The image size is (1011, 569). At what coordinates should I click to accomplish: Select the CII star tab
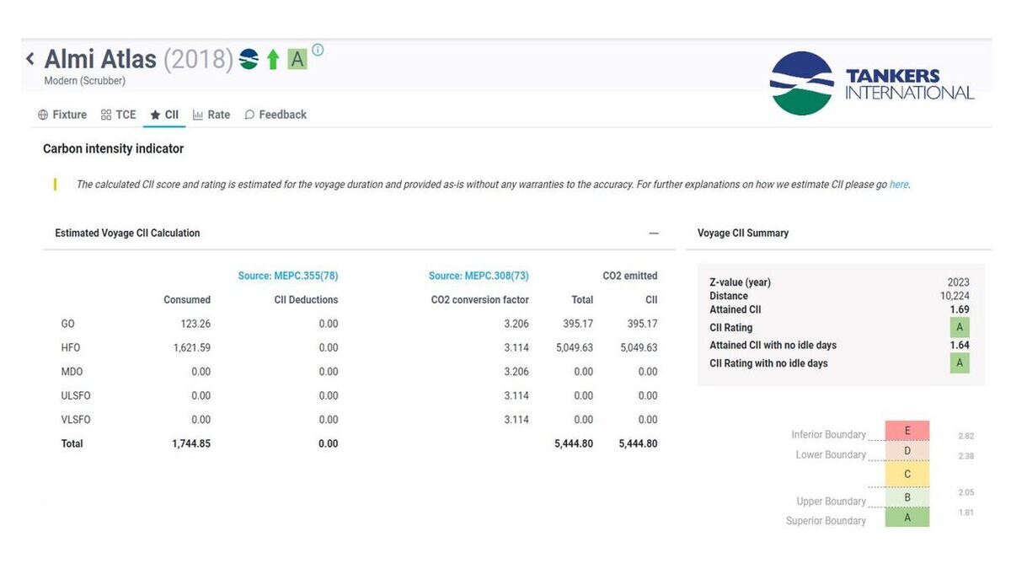coord(164,114)
